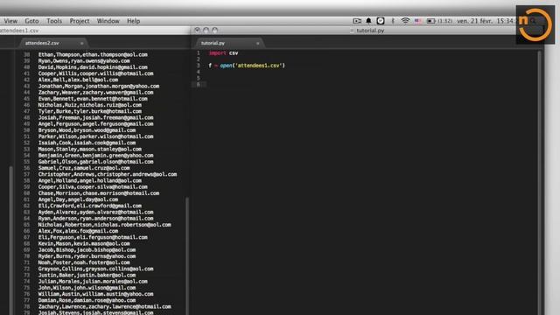Screen dimensions: 560x315
Task: Open the Project menu
Action: pyautogui.click(x=80, y=21)
